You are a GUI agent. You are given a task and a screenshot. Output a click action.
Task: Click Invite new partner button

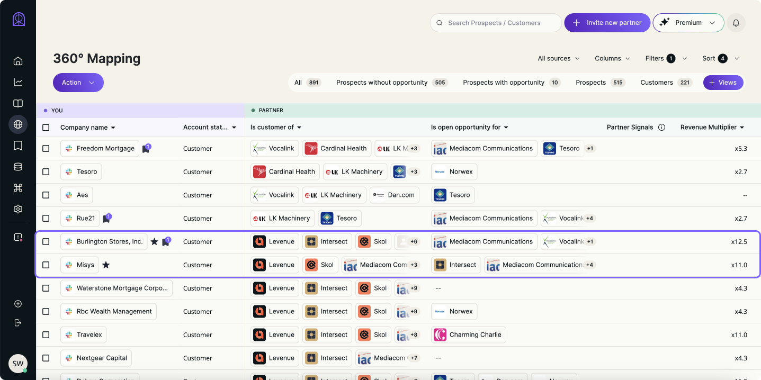click(607, 23)
